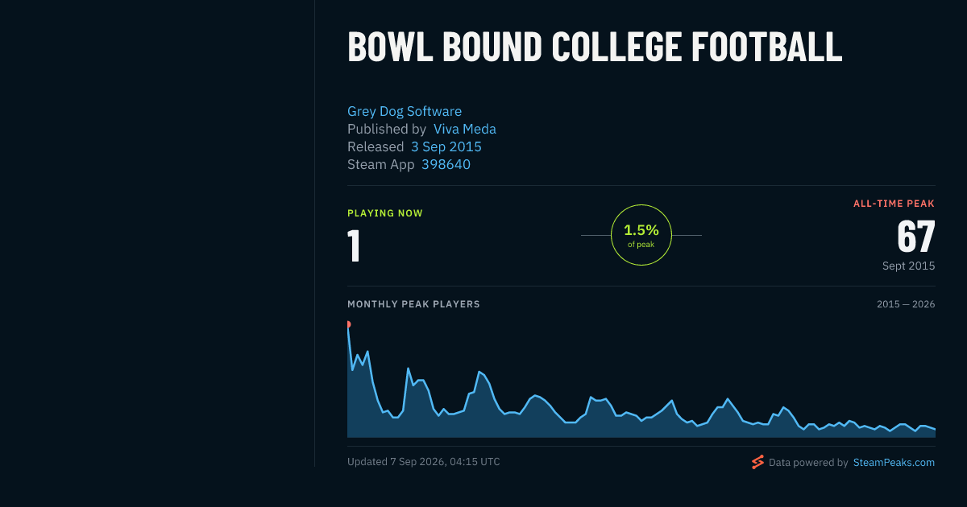The height and width of the screenshot is (507, 967).
Task: Open the Grey Dog Software developer link
Action: coord(405,111)
